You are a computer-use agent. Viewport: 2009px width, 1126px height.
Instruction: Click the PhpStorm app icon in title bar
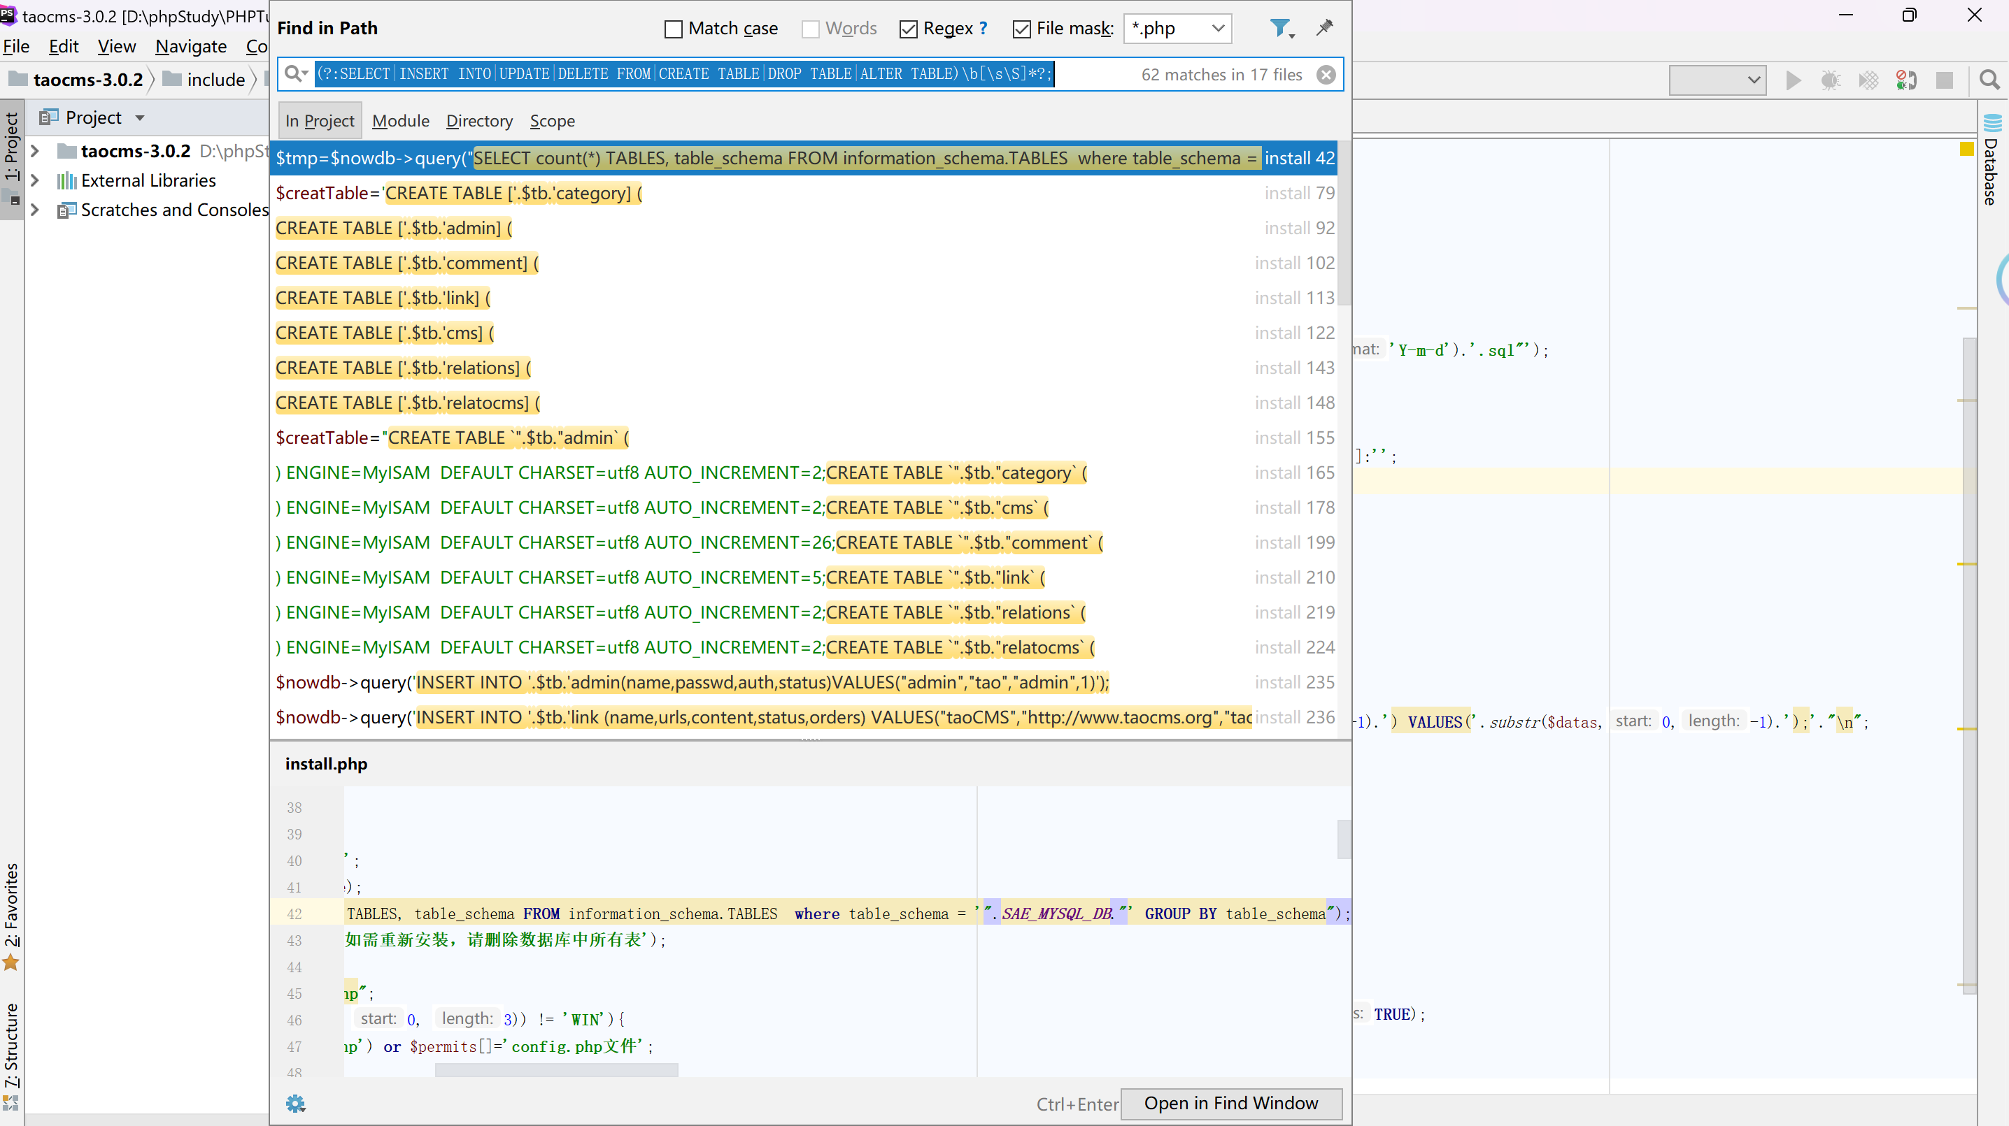8,15
